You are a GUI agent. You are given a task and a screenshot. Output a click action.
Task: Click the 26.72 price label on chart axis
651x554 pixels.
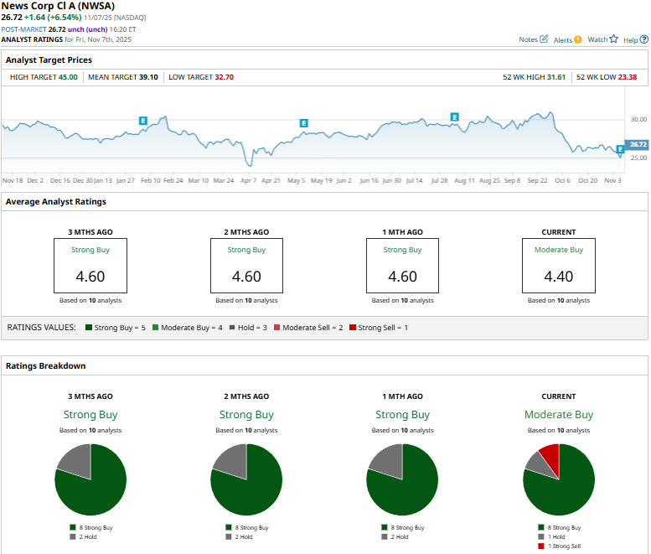point(638,144)
